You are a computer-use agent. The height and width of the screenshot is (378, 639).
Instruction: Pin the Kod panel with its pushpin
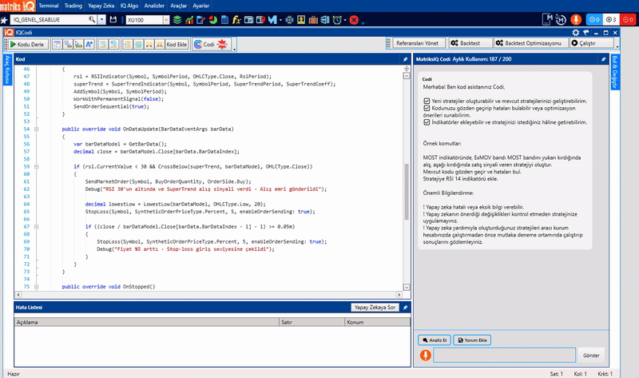tap(405, 59)
